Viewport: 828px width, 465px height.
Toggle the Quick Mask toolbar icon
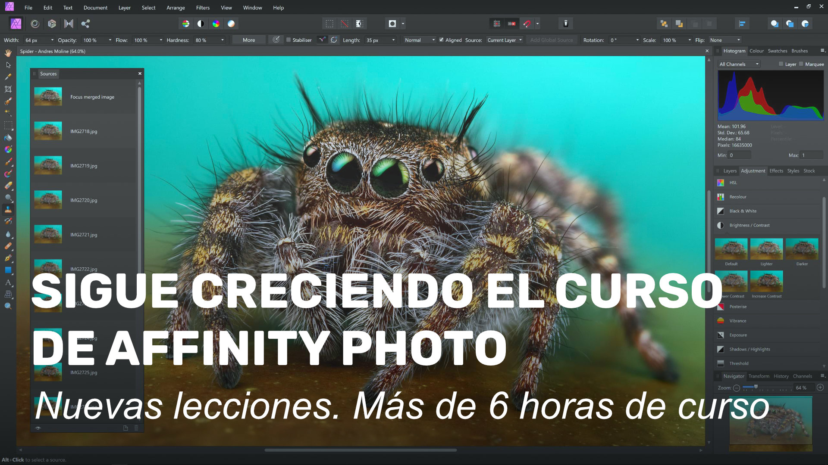tap(392, 24)
